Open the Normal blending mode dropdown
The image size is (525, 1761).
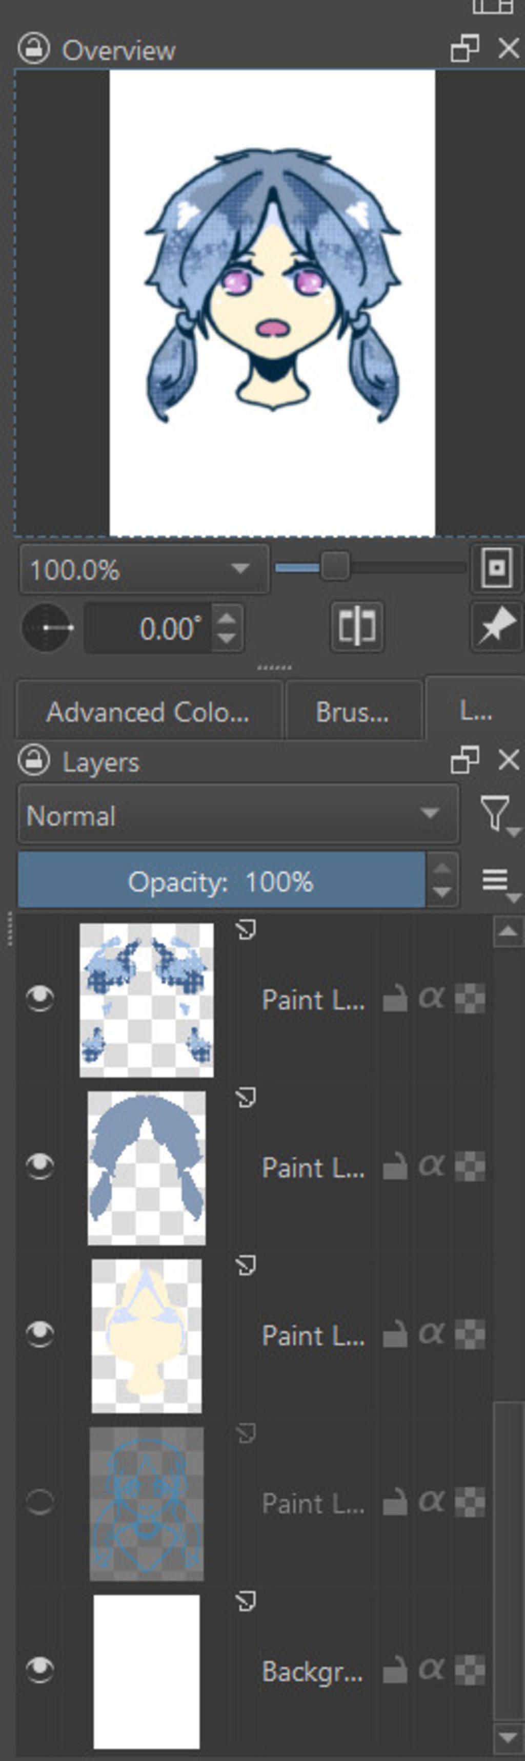(237, 814)
